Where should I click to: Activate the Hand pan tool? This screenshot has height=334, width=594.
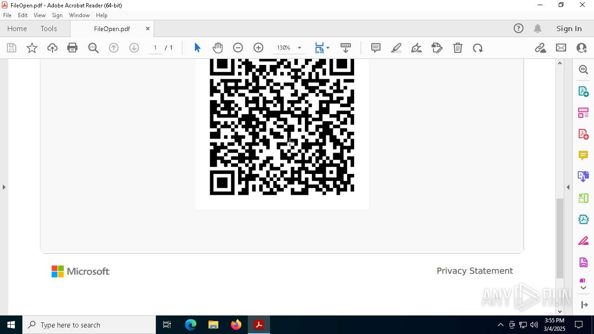pos(218,48)
